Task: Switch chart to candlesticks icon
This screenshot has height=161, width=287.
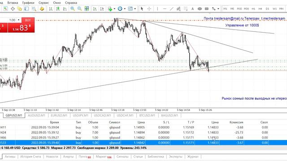Action: coord(58,8)
